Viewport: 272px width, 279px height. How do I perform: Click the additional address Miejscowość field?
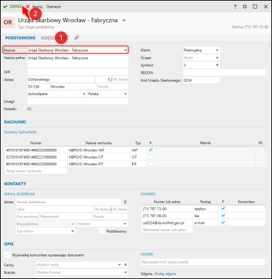tap(66, 217)
